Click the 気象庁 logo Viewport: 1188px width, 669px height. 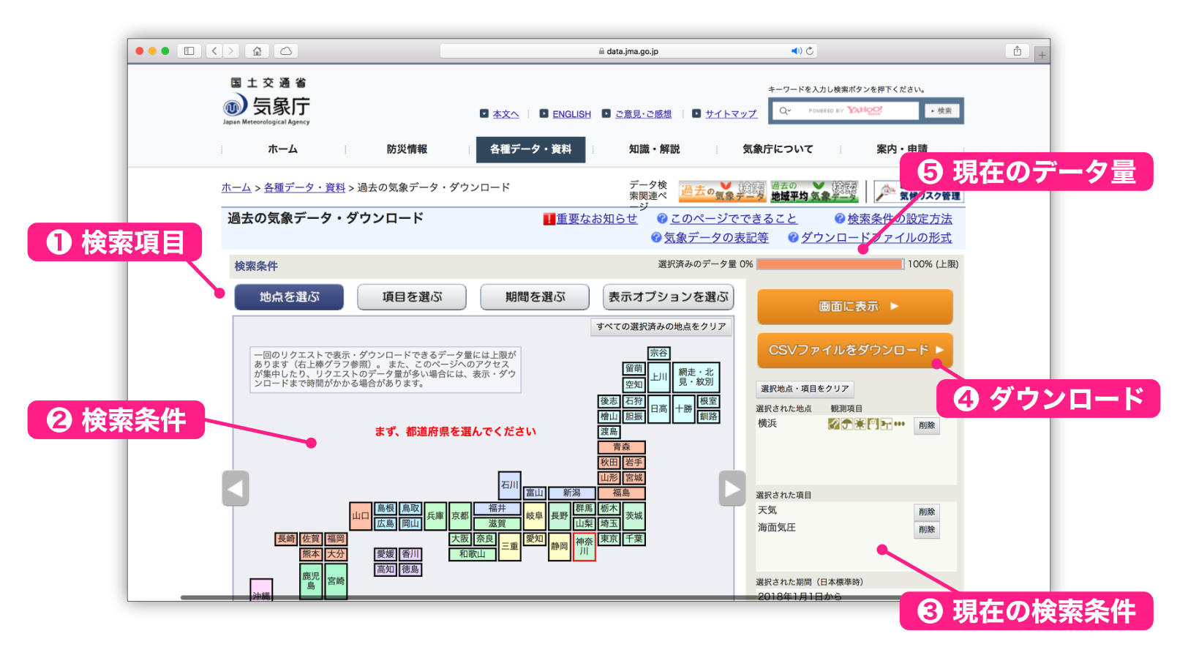(267, 102)
